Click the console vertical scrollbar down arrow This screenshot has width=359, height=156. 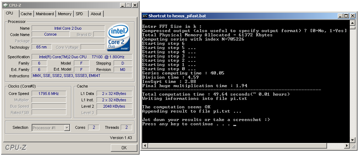point(352,140)
